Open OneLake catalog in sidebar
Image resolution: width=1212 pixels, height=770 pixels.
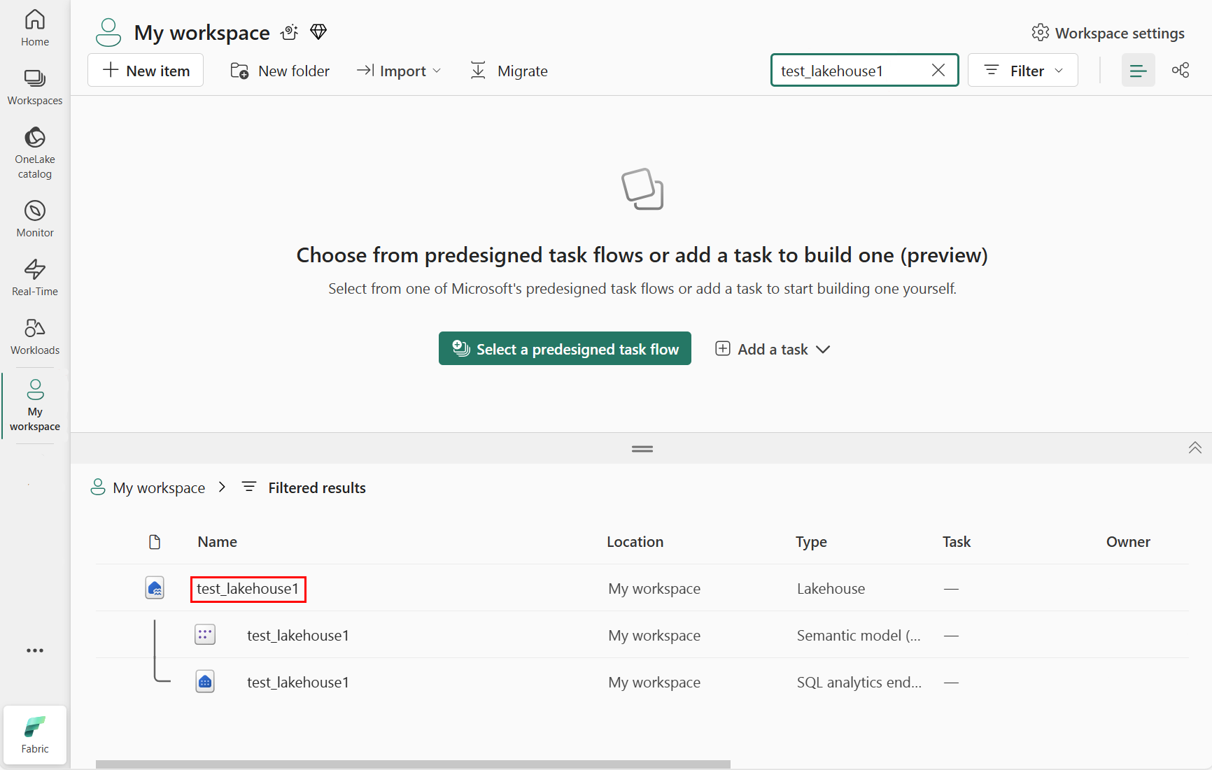(x=35, y=152)
